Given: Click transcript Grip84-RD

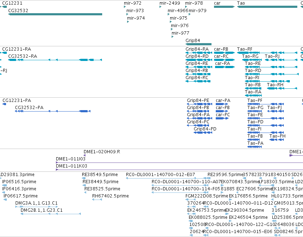Looking at the screenshot, I should 199,60.
